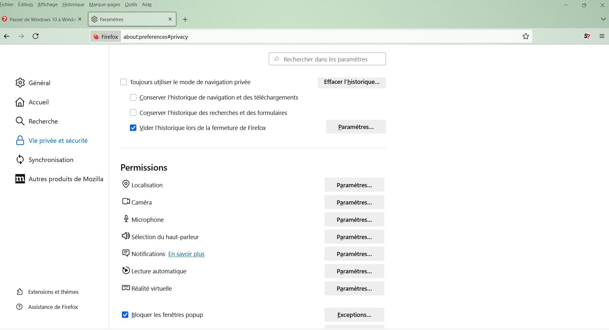Open Microphone Paramètres button
Image resolution: width=609 pixels, height=330 pixels.
click(354, 220)
